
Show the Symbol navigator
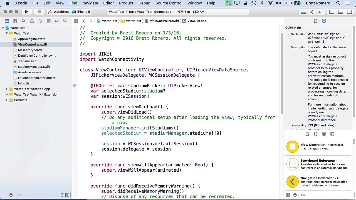click(x=15, y=21)
